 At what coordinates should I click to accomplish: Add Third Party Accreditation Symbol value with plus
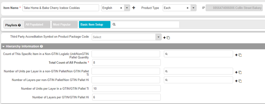click(x=164, y=38)
